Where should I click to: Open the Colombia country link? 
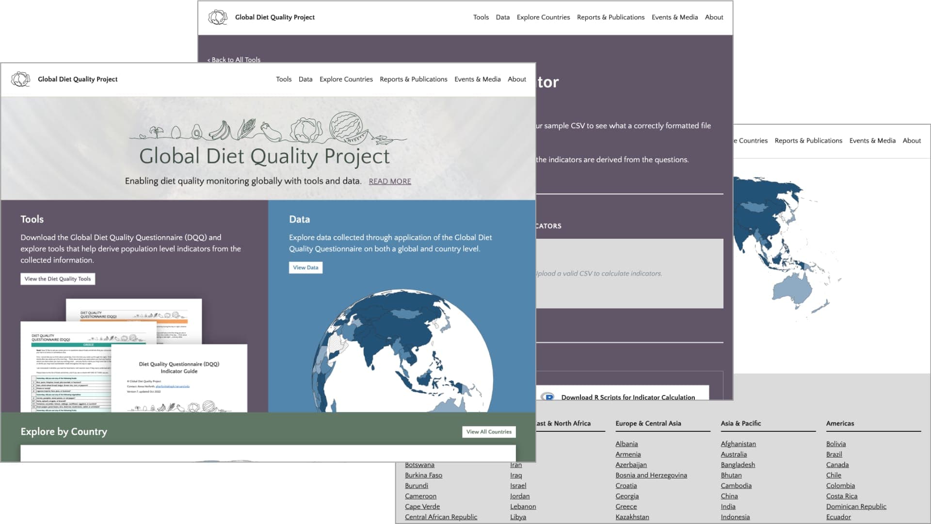click(840, 486)
